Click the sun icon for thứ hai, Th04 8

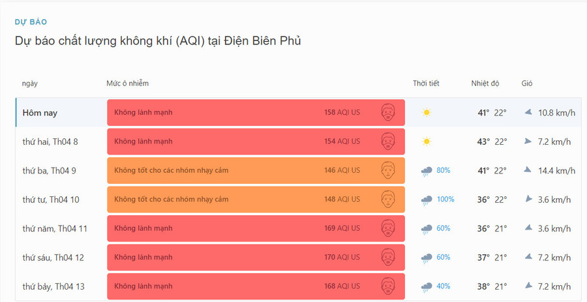427,142
